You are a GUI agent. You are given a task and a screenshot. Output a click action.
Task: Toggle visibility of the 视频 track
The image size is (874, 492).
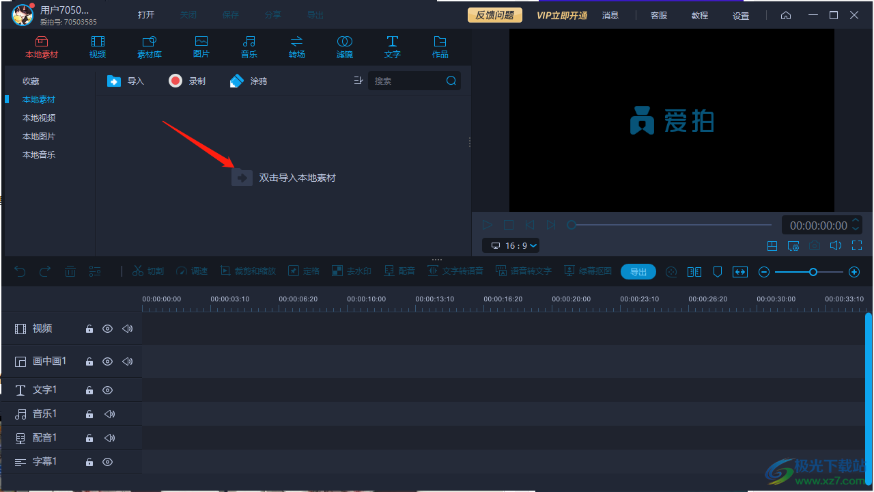(x=107, y=329)
